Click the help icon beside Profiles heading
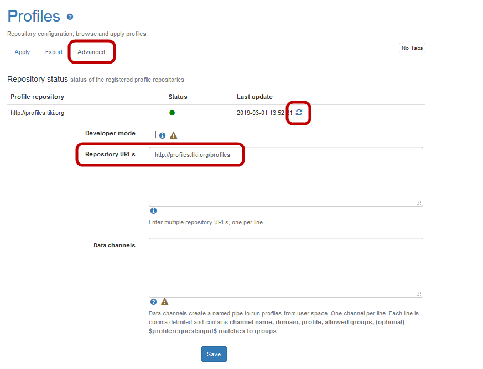Image resolution: width=483 pixels, height=369 pixels. coord(70,17)
